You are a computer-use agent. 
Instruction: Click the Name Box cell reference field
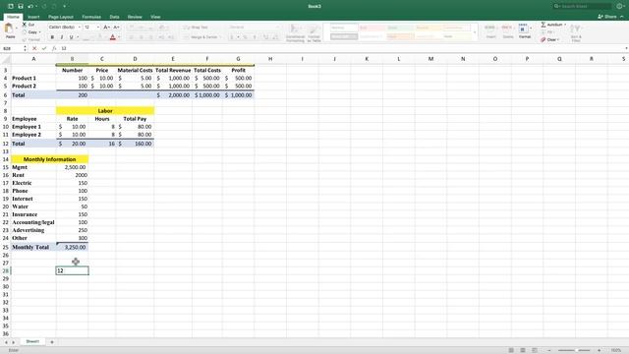coord(12,48)
